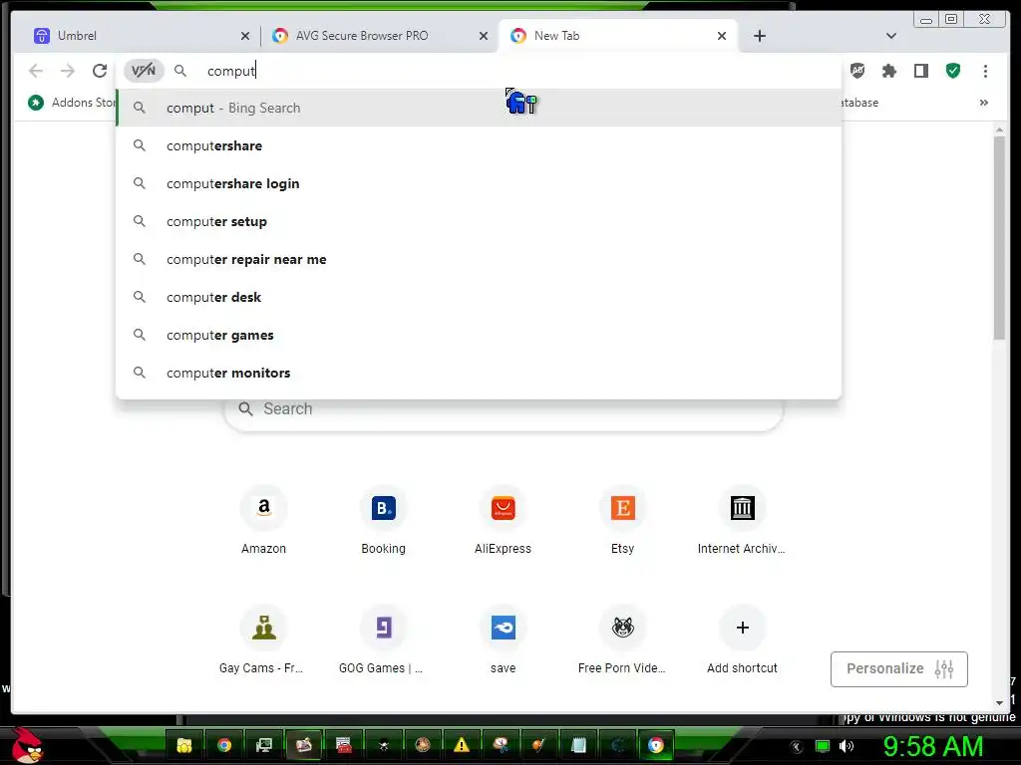Image resolution: width=1021 pixels, height=765 pixels.
Task: Open the computer monitor taskbar icon
Action: [263, 745]
